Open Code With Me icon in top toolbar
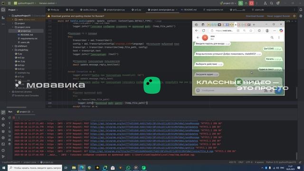 265,3
